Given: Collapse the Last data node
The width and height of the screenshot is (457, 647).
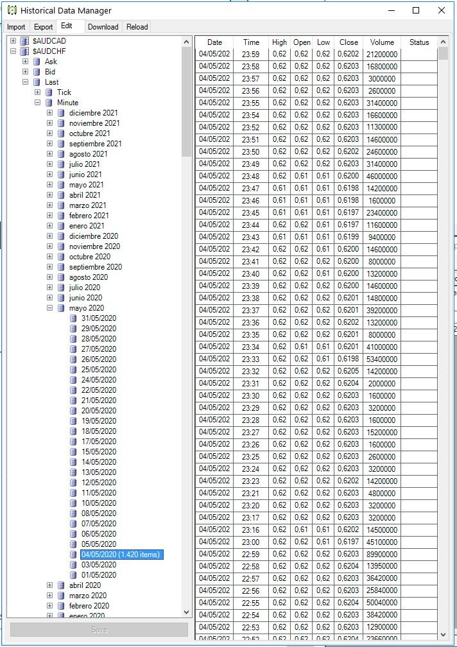Looking at the screenshot, I should [x=25, y=82].
